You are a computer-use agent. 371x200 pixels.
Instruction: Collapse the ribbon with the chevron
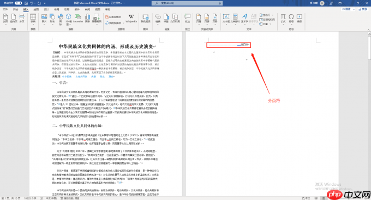point(368,30)
